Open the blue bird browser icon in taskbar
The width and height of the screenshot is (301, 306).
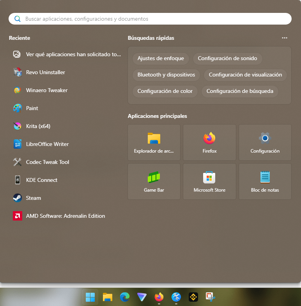tap(176, 297)
